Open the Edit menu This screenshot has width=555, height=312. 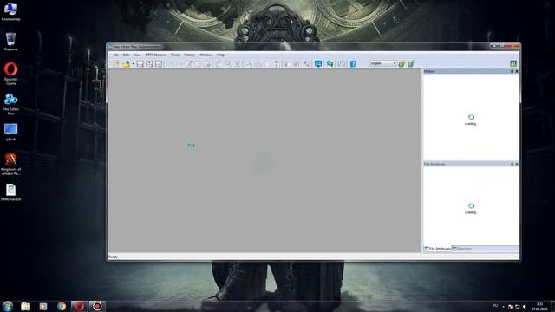(126, 55)
